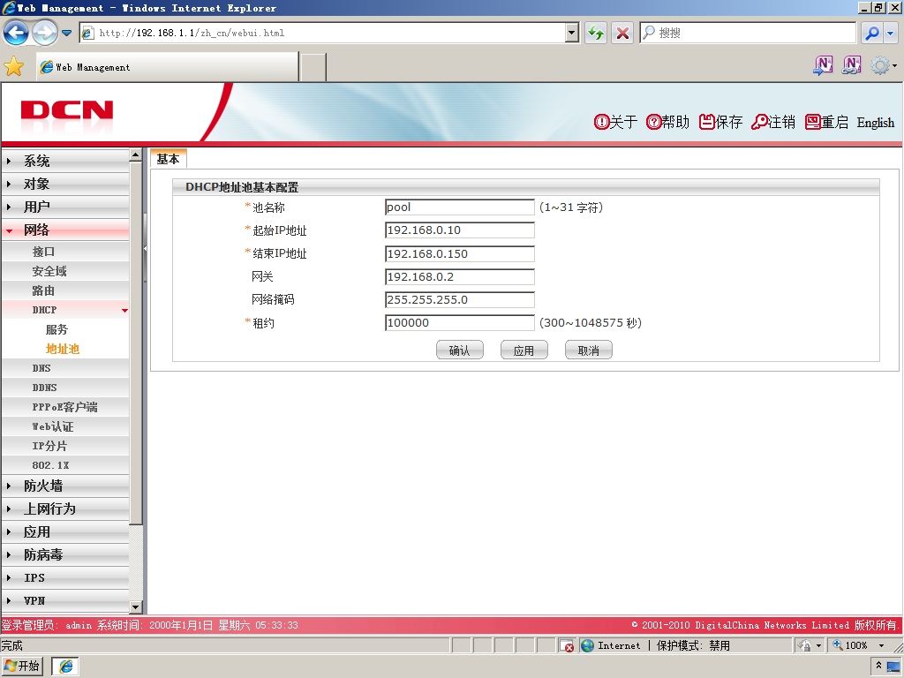Open the 路由 submenu item
This screenshot has height=678, width=904.
65,290
